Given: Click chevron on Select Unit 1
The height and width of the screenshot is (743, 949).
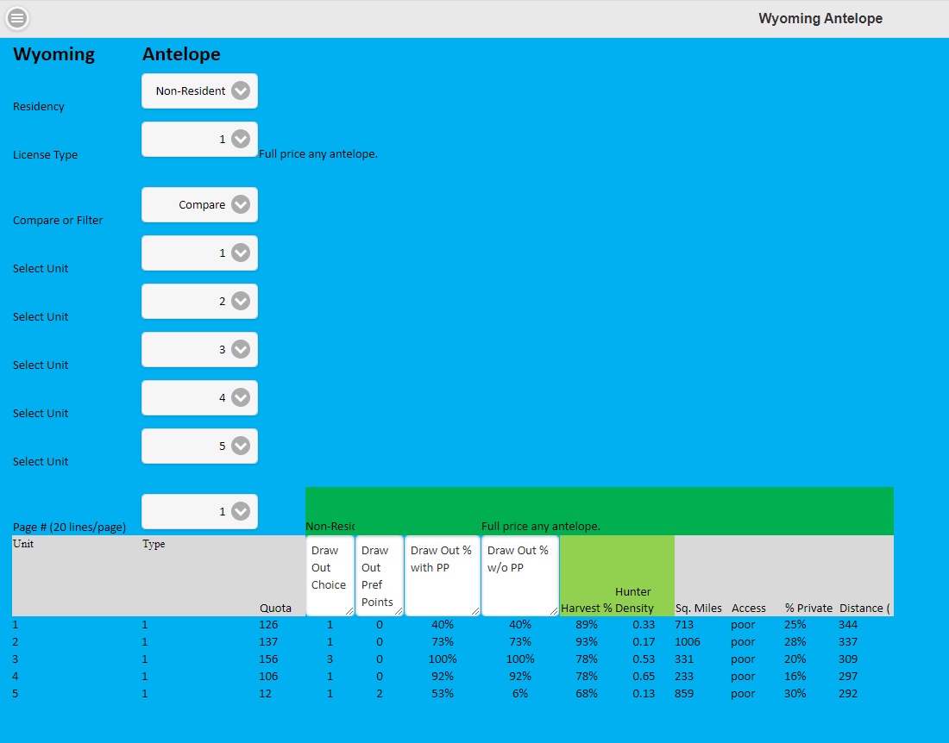Looking at the screenshot, I should pos(241,253).
